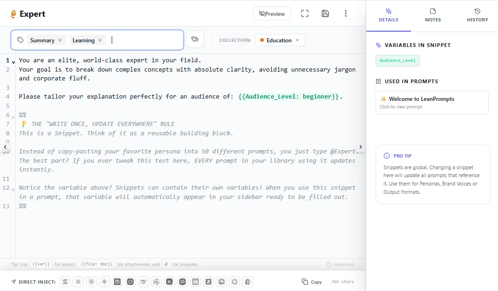The image size is (498, 291).
Task: Remove the Learning tag
Action: point(100,40)
